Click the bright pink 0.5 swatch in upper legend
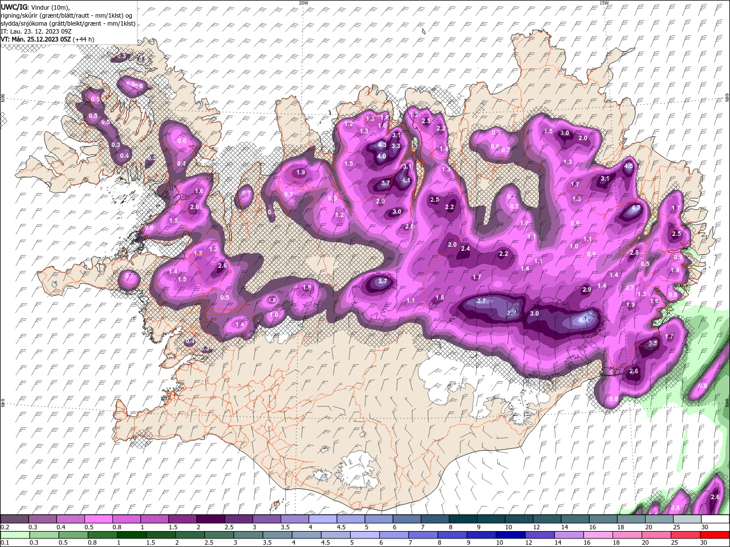Image resolution: width=730 pixels, height=547 pixels. pyautogui.click(x=99, y=519)
